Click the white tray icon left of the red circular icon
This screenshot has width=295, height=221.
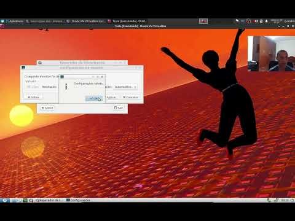(237, 21)
